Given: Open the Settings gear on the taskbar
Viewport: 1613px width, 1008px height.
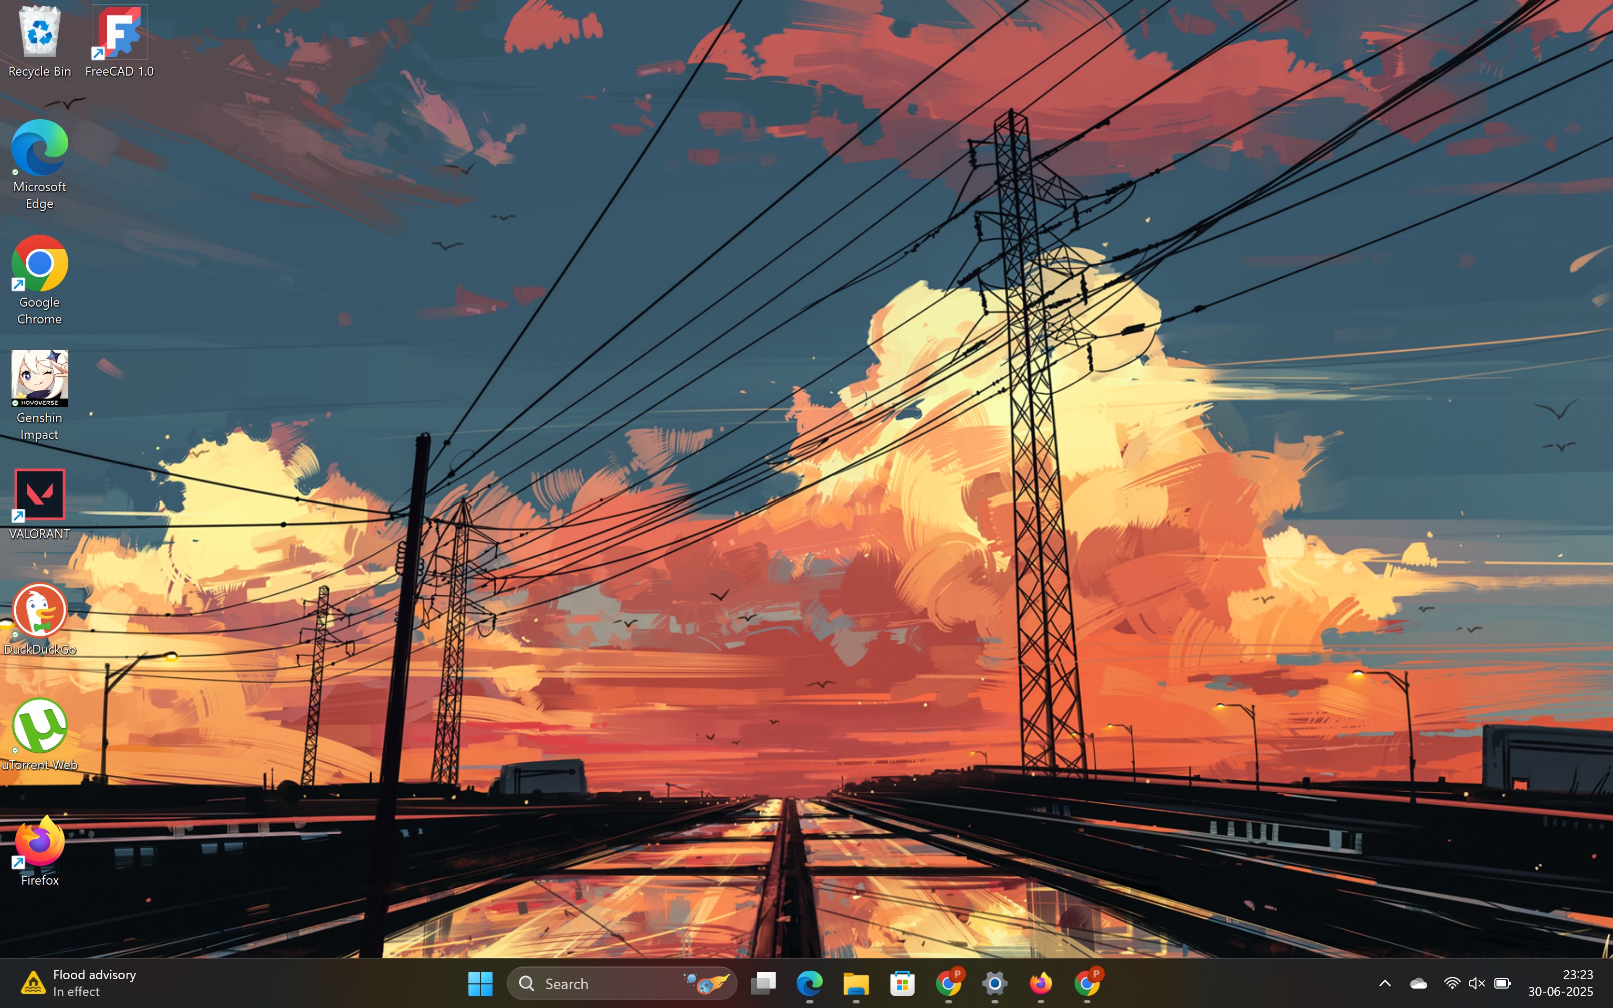Looking at the screenshot, I should (x=994, y=983).
